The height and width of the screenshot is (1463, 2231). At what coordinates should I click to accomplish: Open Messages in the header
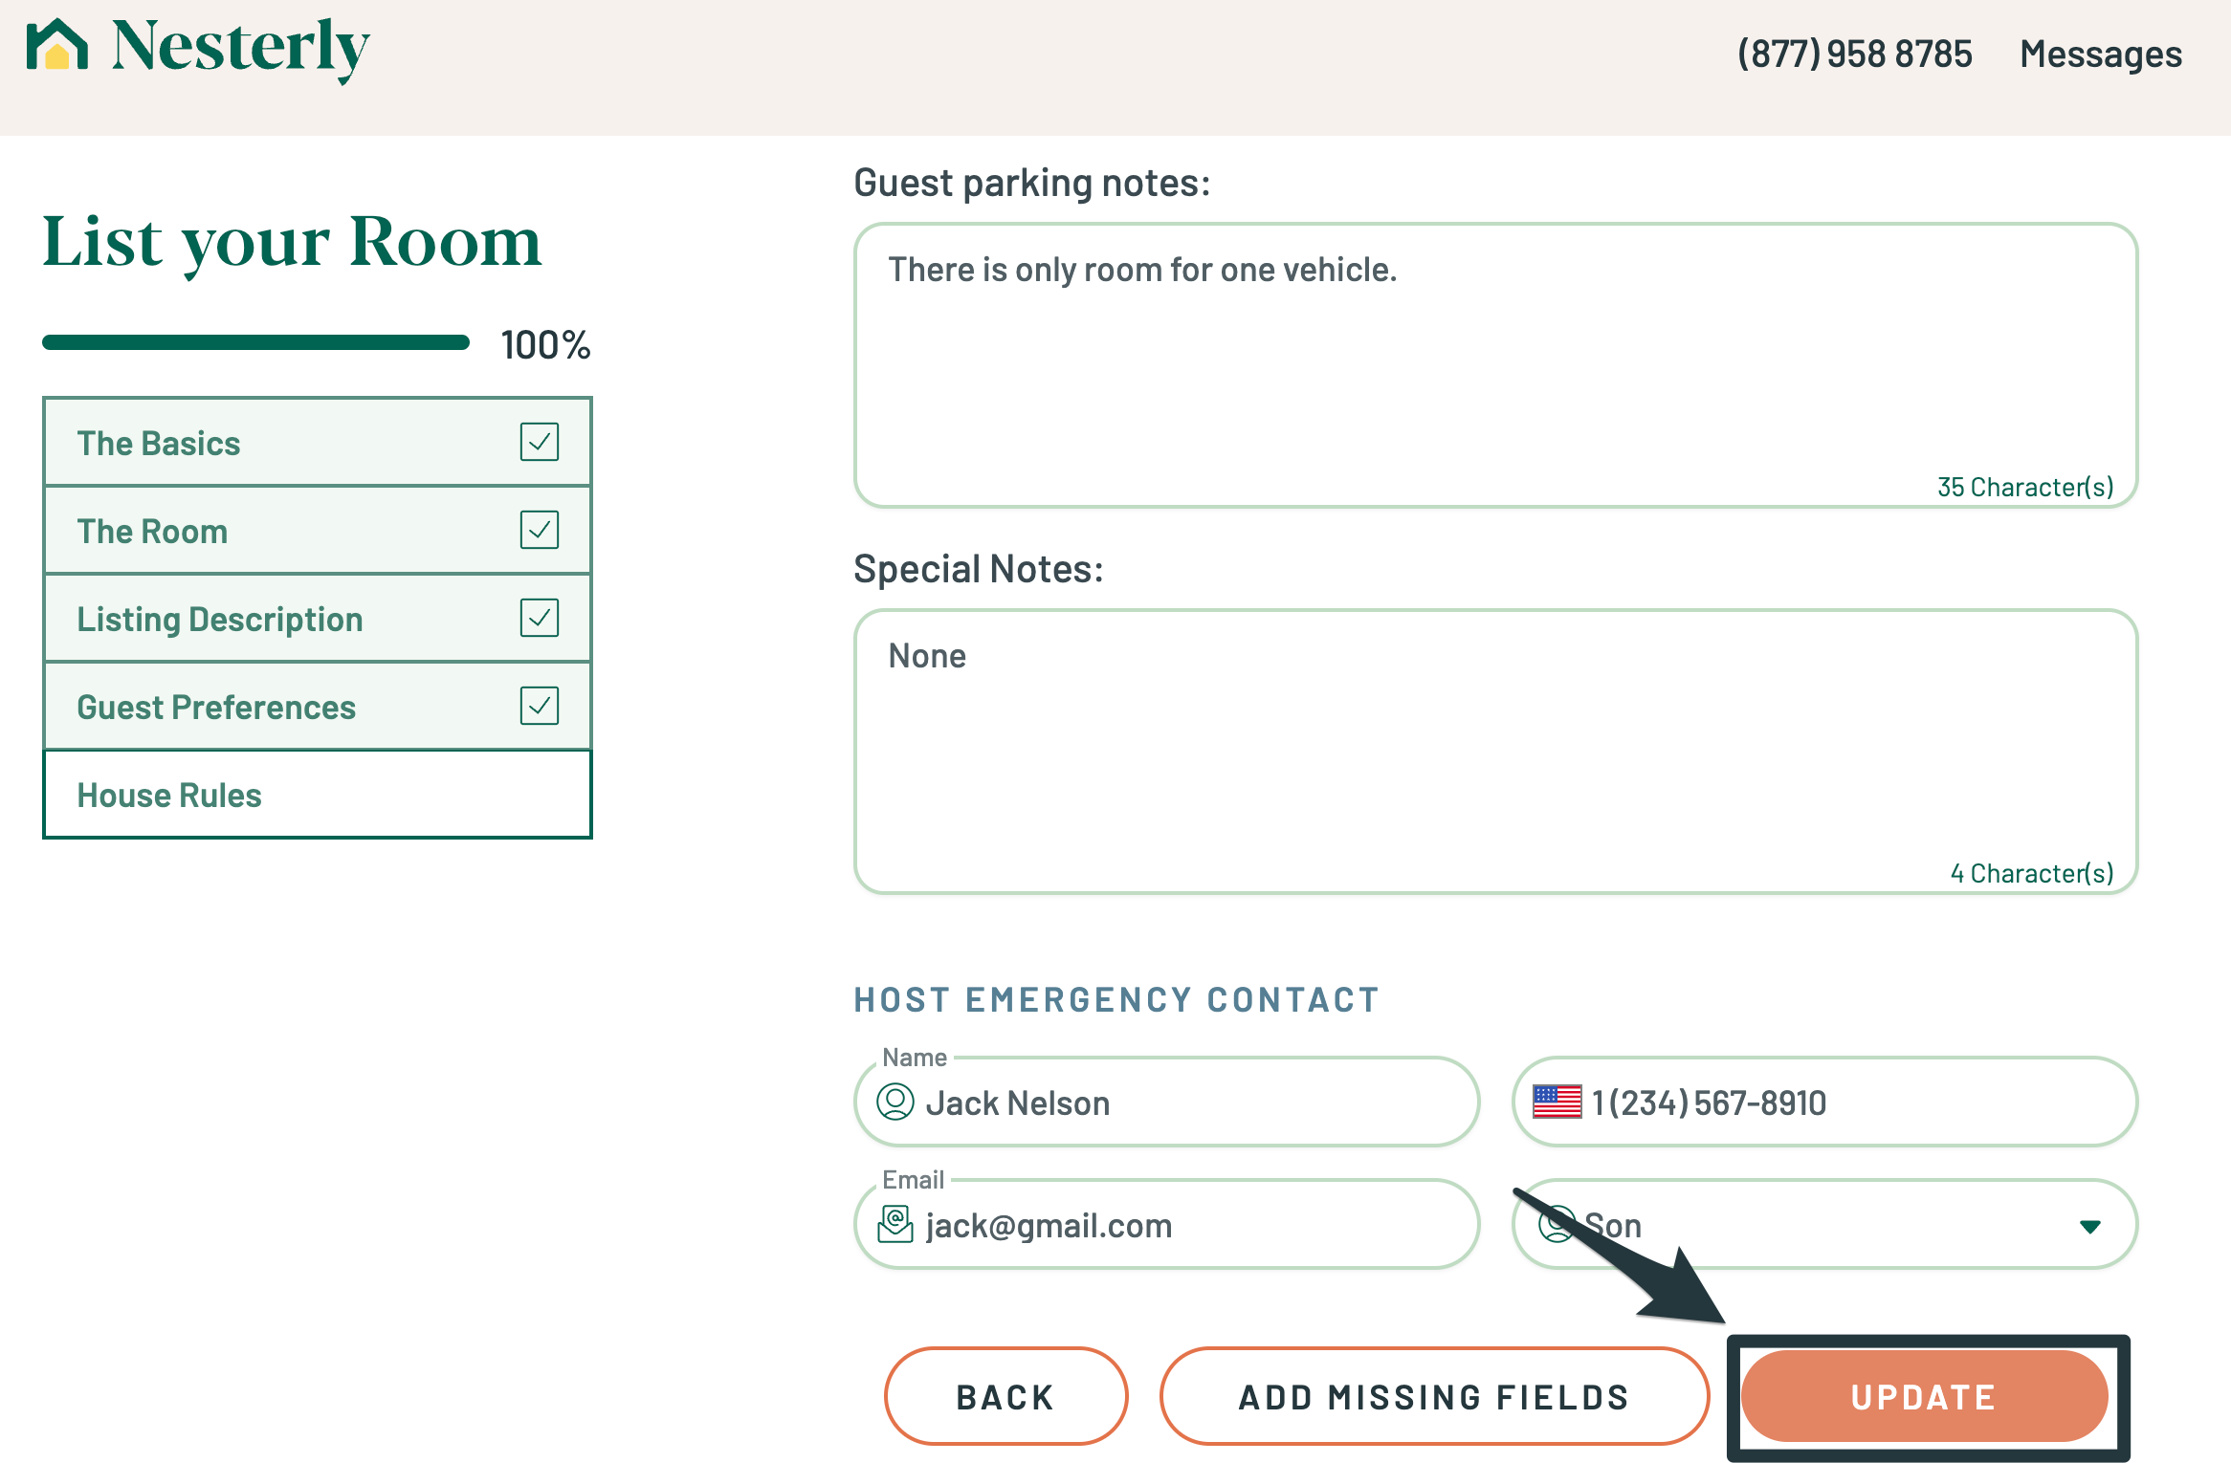click(2101, 55)
